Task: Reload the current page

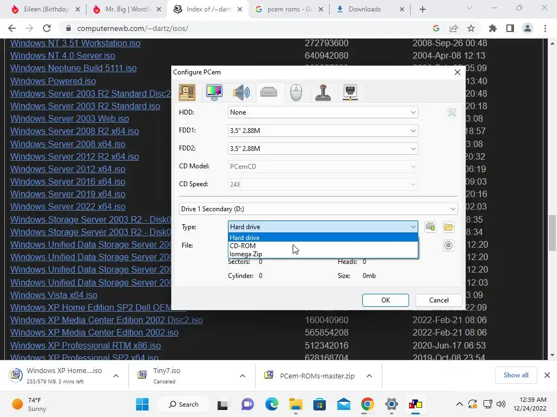Action: [x=47, y=28]
